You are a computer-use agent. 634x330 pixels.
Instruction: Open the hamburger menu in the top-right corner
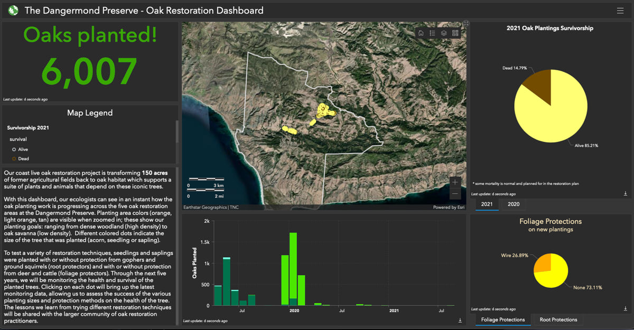620,10
